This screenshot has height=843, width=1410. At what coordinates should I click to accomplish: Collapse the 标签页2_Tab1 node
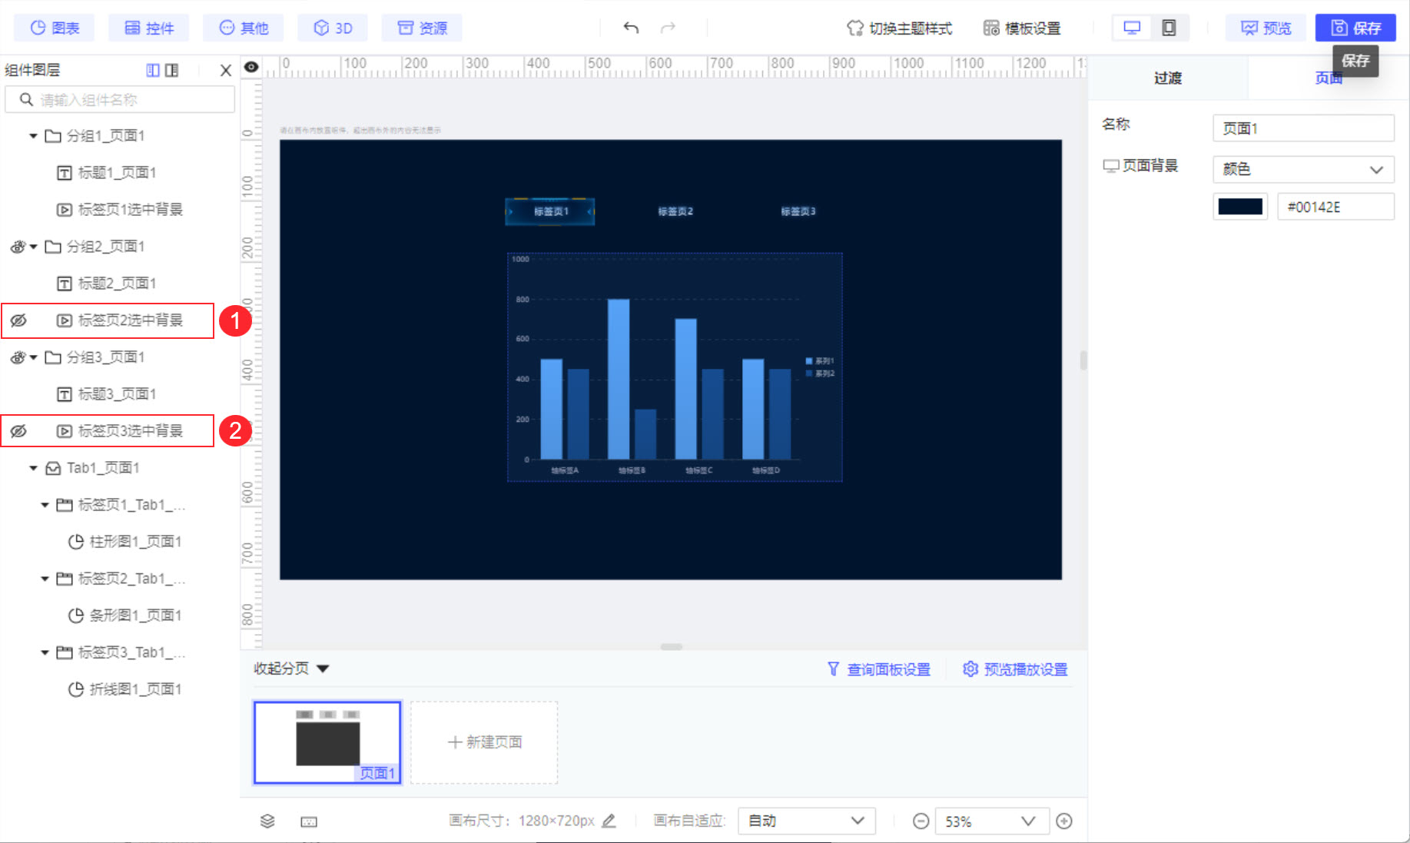45,579
